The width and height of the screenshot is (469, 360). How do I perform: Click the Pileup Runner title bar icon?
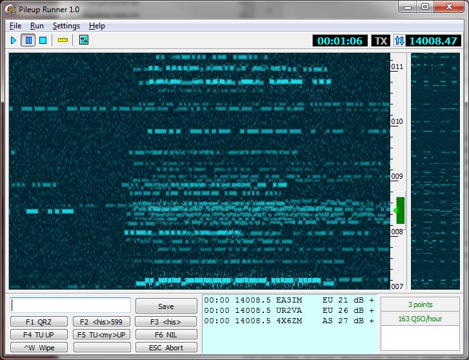tap(10, 10)
